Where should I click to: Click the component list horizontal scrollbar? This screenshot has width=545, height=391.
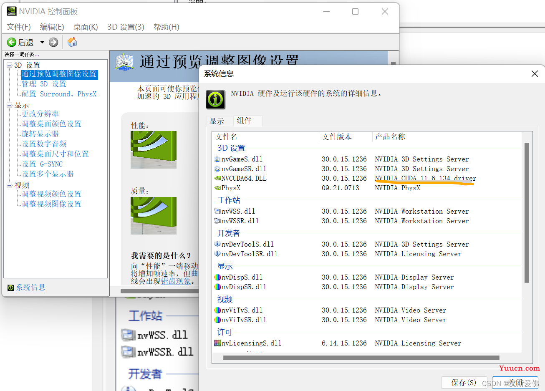361,358
